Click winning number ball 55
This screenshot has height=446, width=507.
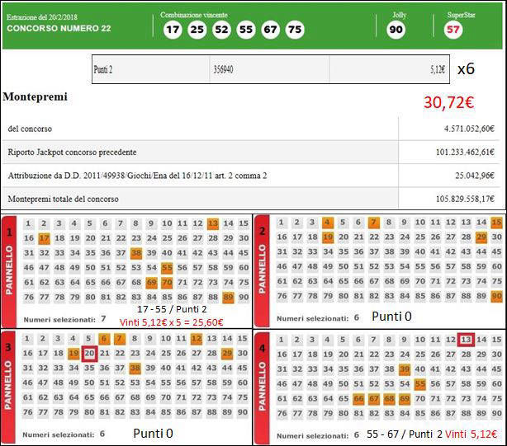(246, 30)
